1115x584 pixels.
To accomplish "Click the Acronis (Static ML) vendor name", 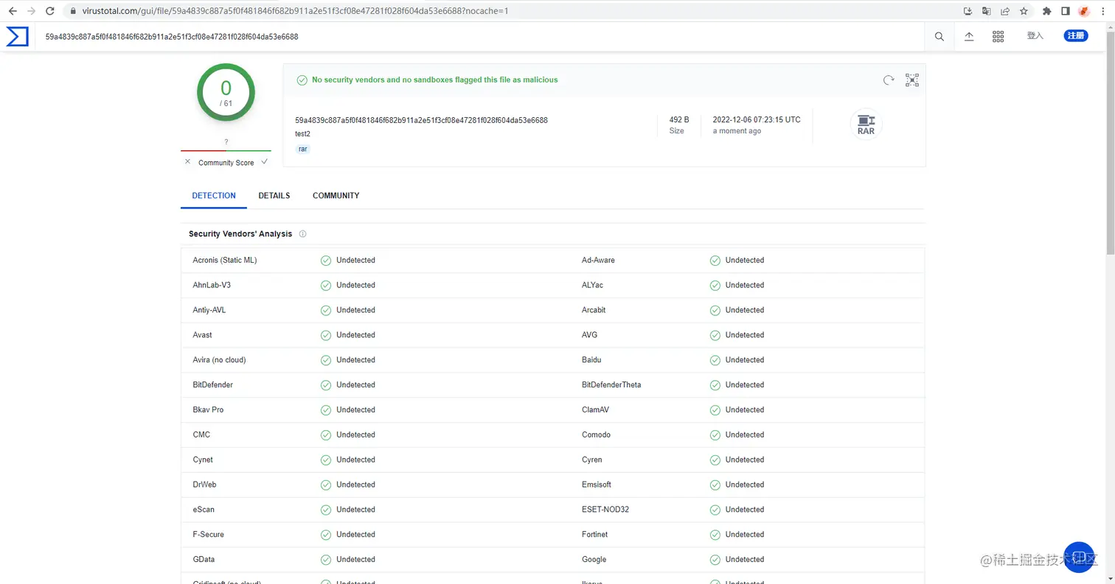I will (x=225, y=260).
